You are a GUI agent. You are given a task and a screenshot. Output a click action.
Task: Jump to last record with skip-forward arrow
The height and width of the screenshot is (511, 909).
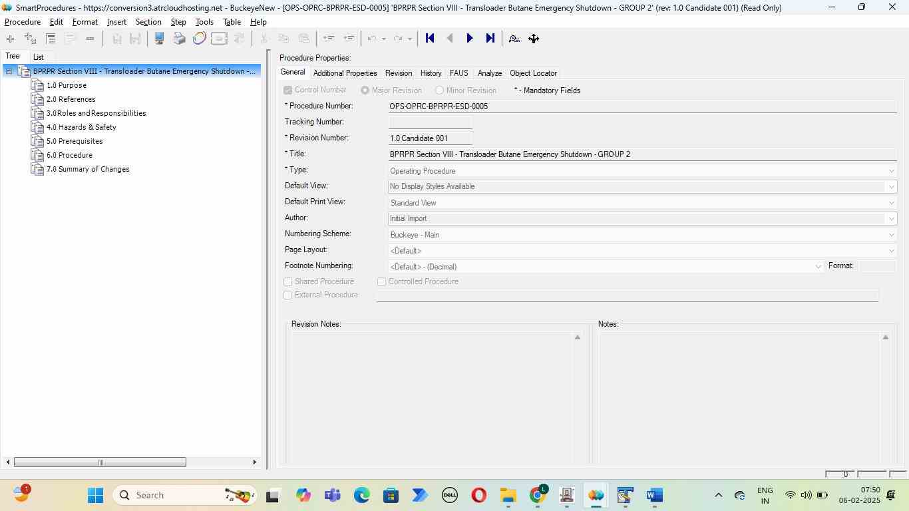[490, 39]
